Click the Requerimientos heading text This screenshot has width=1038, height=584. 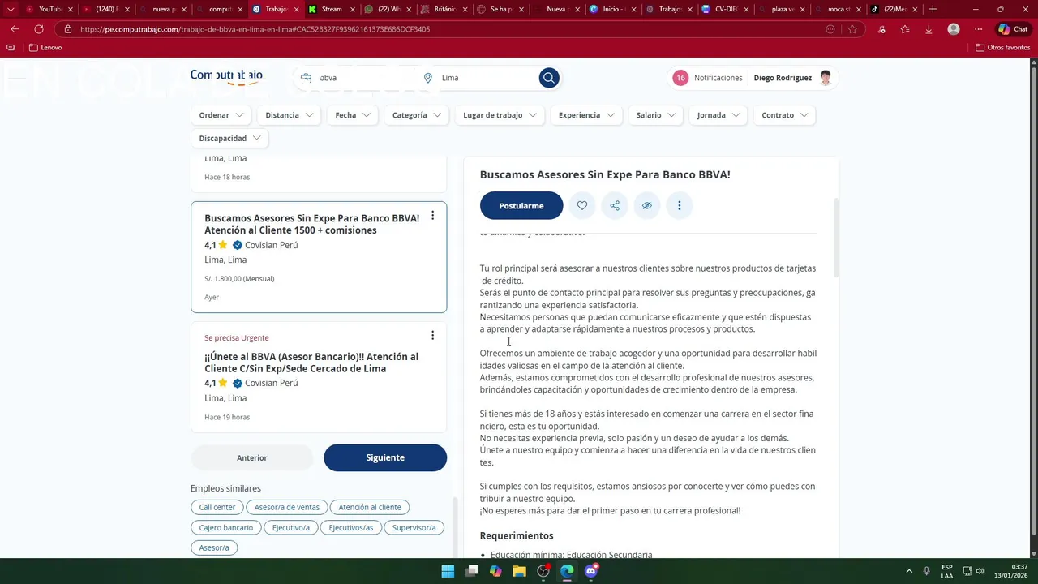tap(517, 536)
